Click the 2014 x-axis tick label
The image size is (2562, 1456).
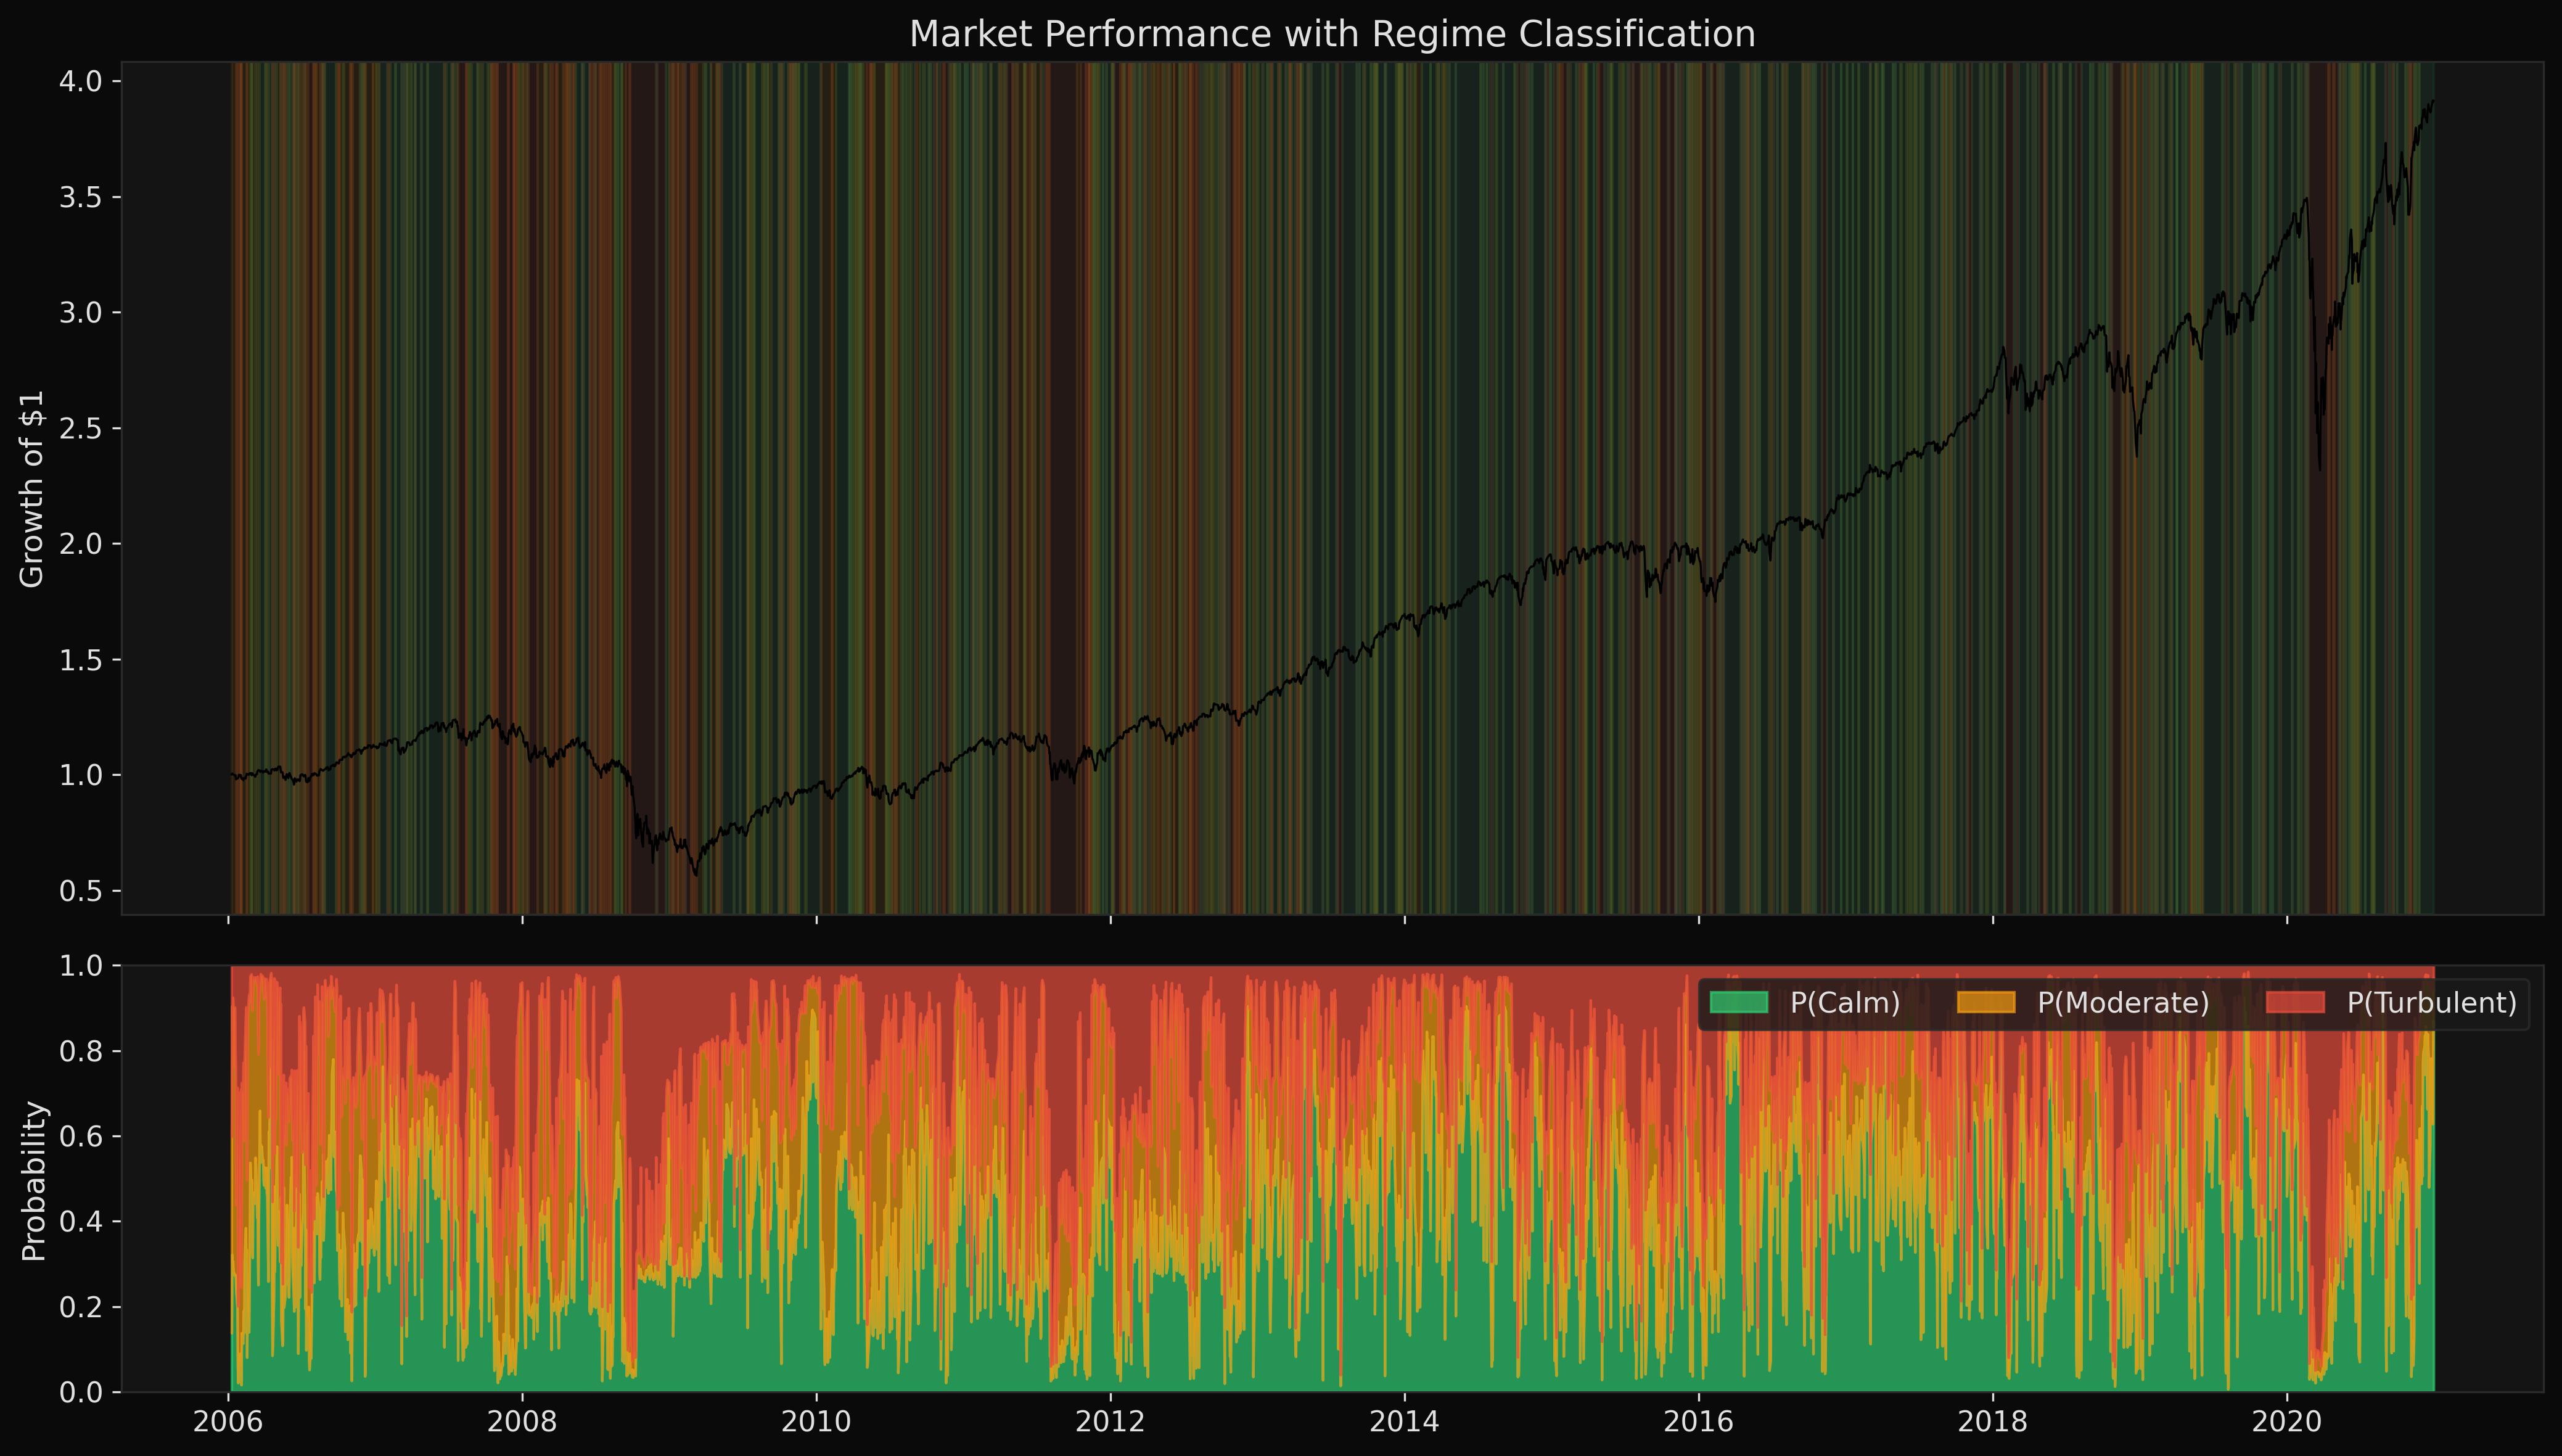1405,1423
